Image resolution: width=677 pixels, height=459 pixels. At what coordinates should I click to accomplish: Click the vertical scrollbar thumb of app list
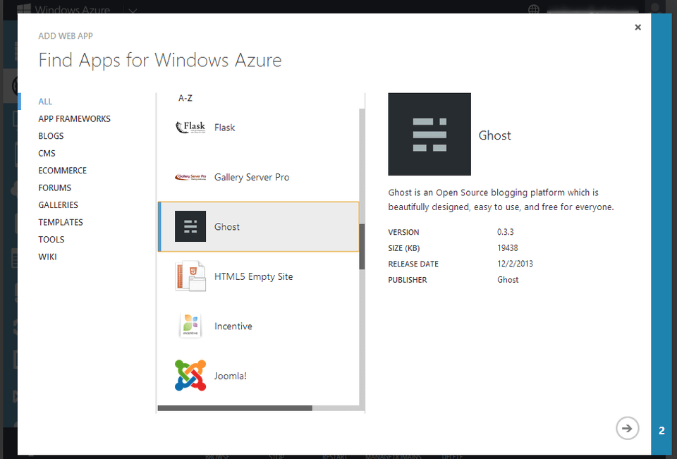click(362, 247)
